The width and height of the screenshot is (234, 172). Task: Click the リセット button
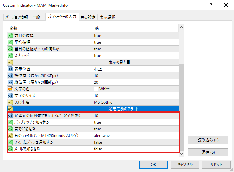tap(216, 165)
